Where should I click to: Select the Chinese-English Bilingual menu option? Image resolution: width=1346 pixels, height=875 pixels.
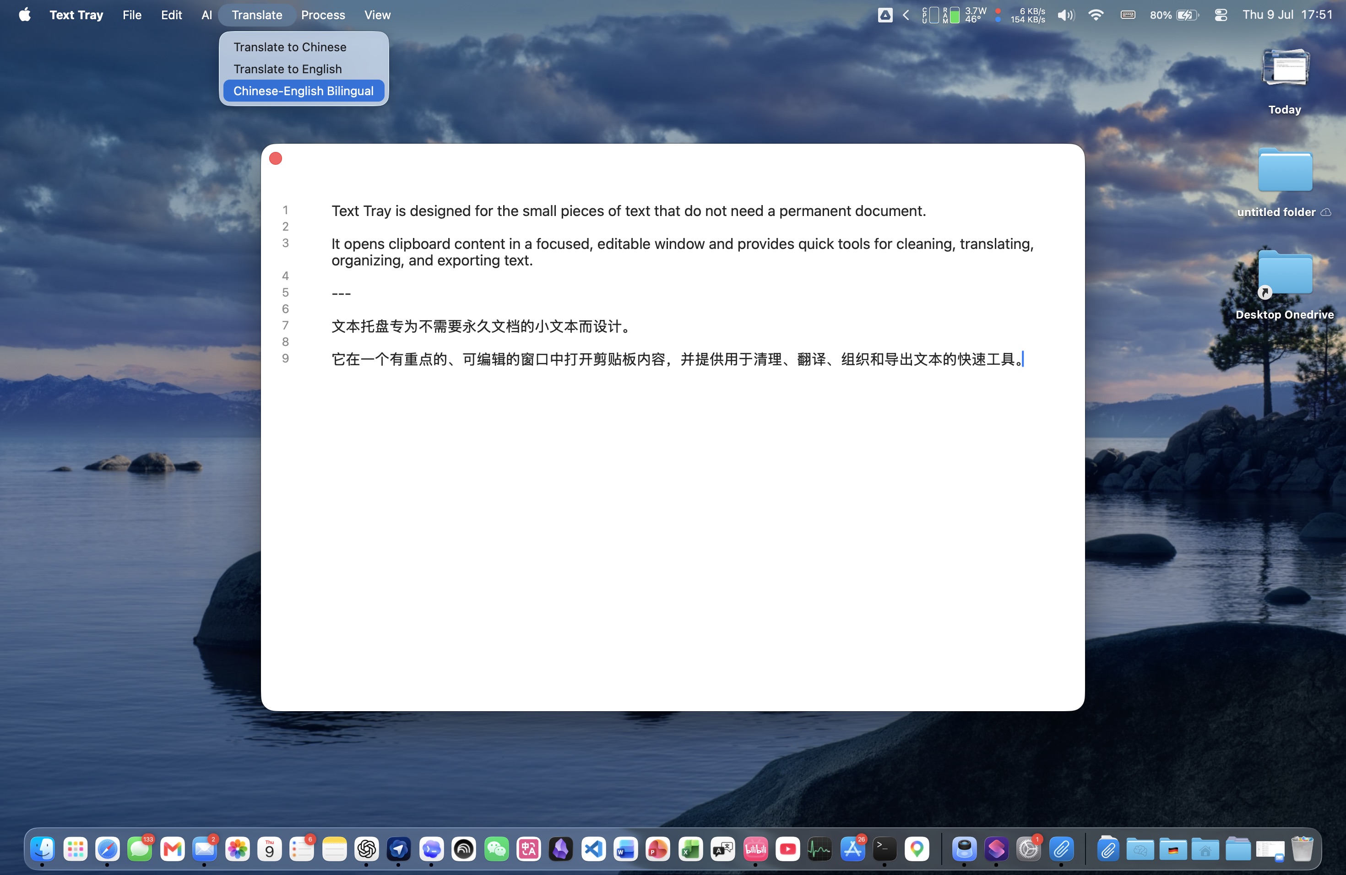tap(304, 91)
